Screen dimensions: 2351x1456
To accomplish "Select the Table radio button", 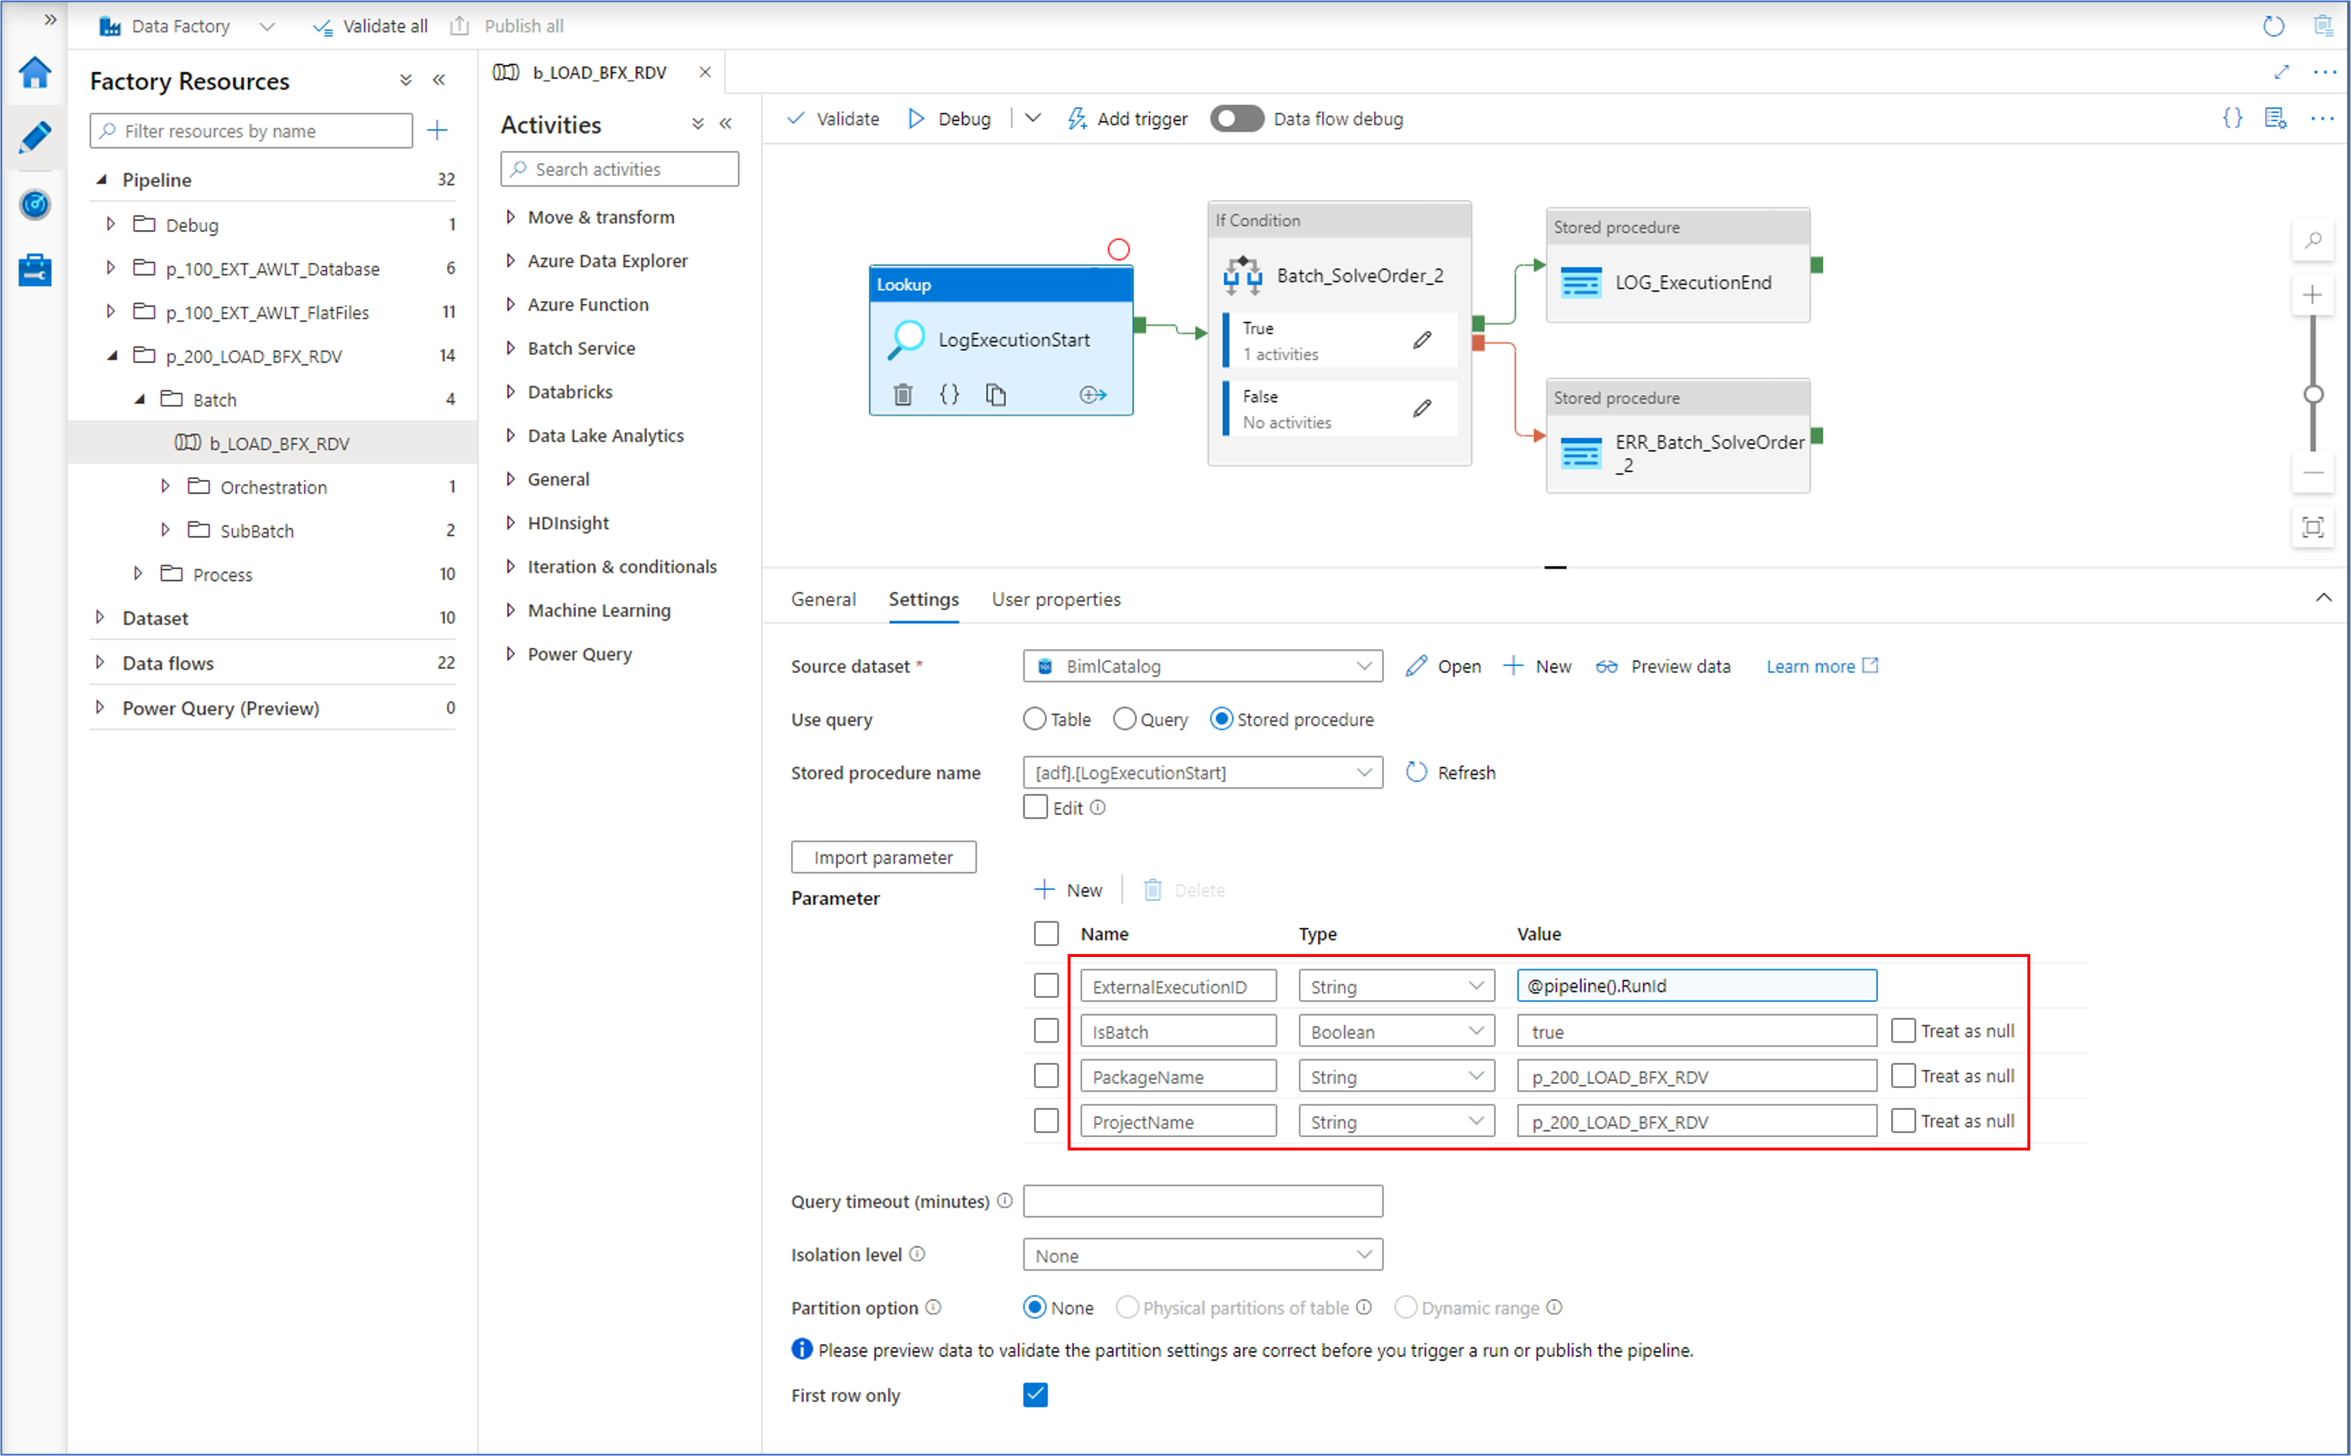I will 1034,719.
